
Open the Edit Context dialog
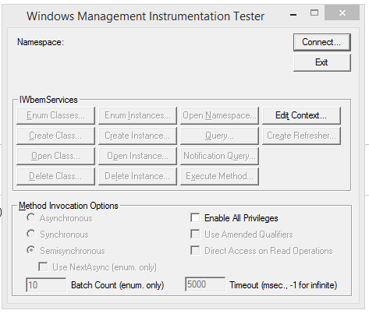pyautogui.click(x=301, y=115)
